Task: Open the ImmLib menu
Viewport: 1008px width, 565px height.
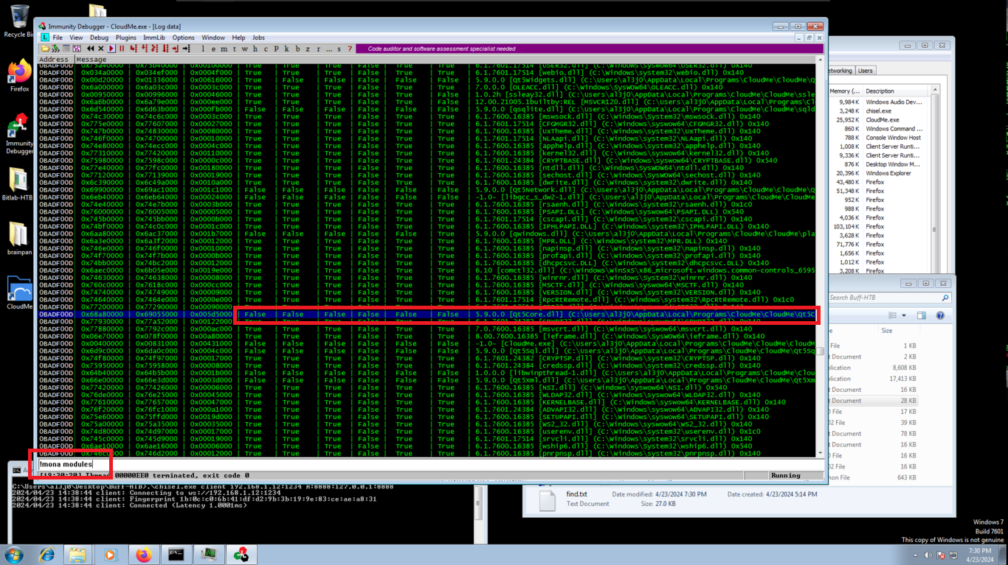Action: tap(154, 38)
